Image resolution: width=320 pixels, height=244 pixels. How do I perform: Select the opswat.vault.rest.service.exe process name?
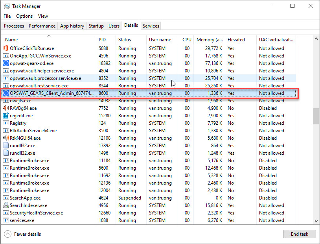[x=39, y=86]
